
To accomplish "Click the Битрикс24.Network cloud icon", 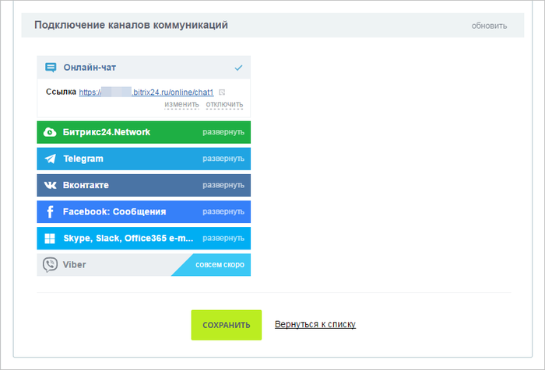I will pyautogui.click(x=50, y=132).
